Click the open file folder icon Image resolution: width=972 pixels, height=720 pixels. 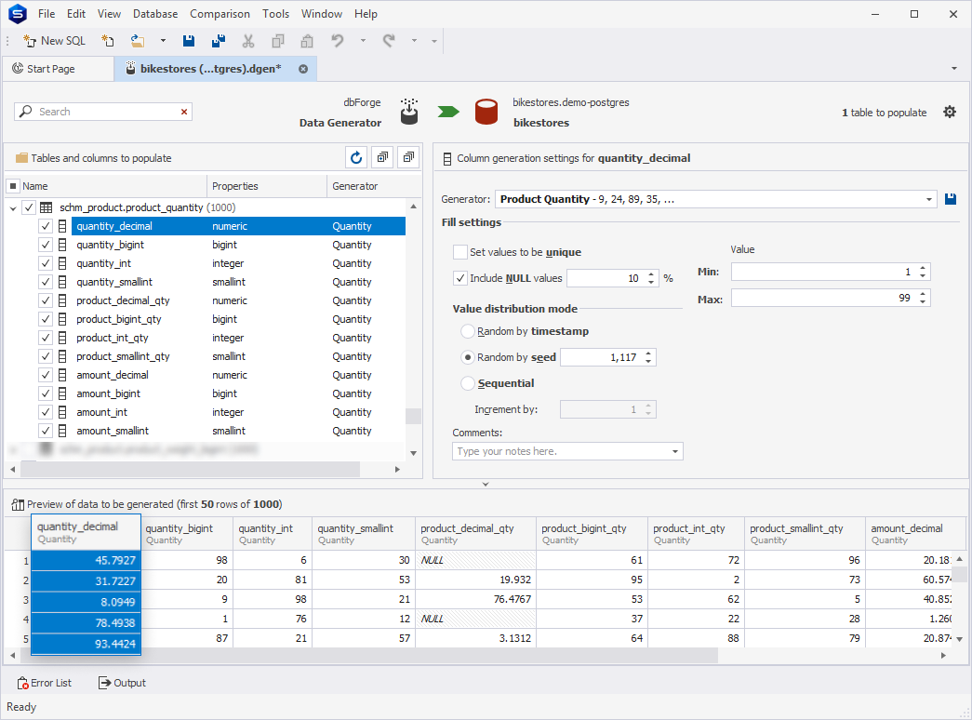[x=138, y=41]
